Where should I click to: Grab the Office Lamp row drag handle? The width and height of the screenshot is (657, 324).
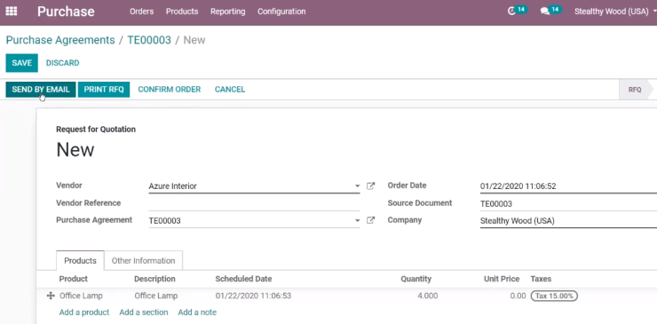pos(51,296)
